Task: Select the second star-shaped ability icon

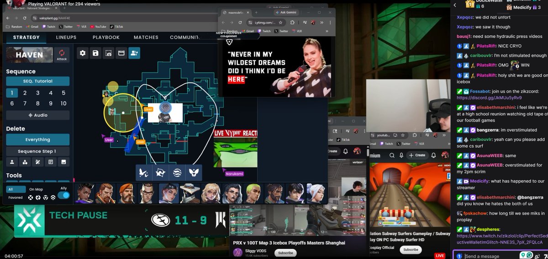Action: [x=160, y=173]
